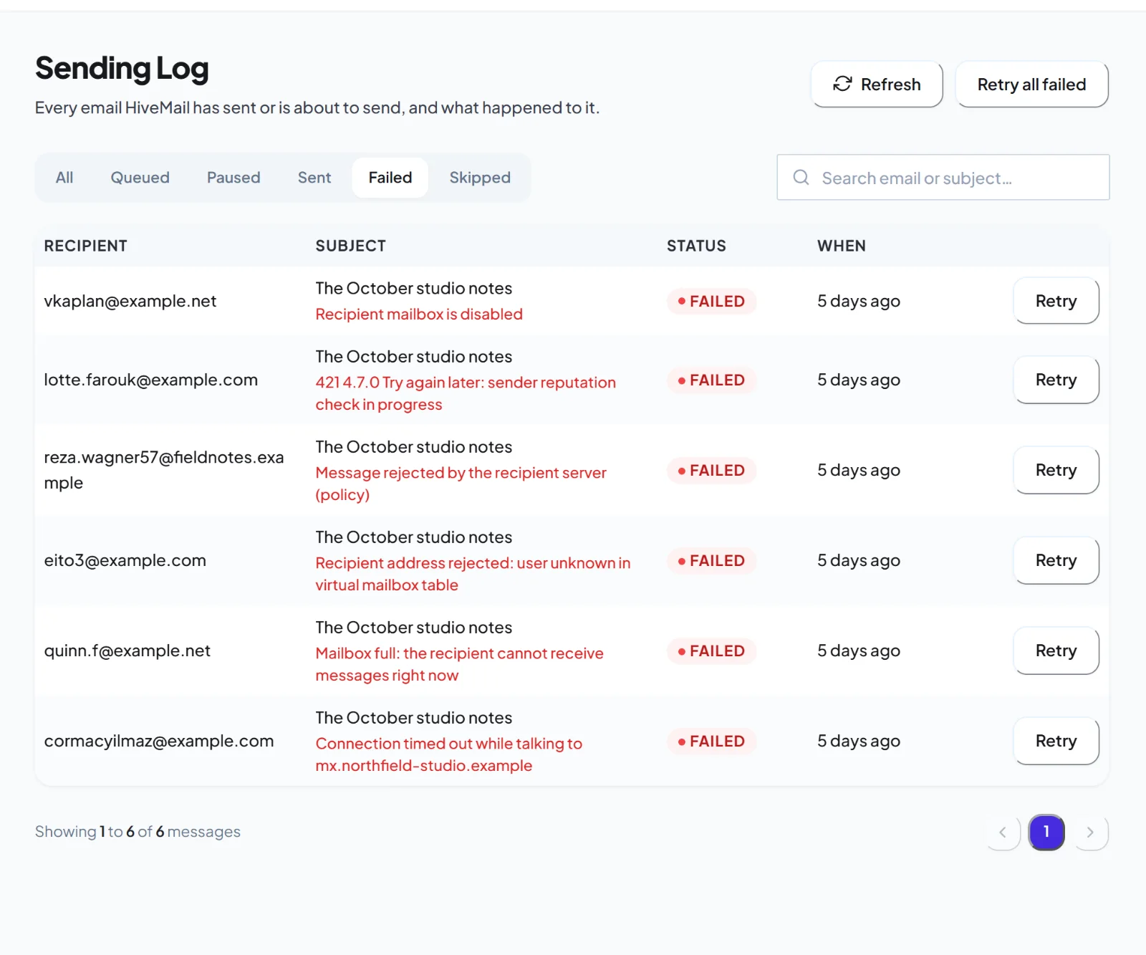Retry email to lotte.farouk@example.com

[x=1056, y=380]
